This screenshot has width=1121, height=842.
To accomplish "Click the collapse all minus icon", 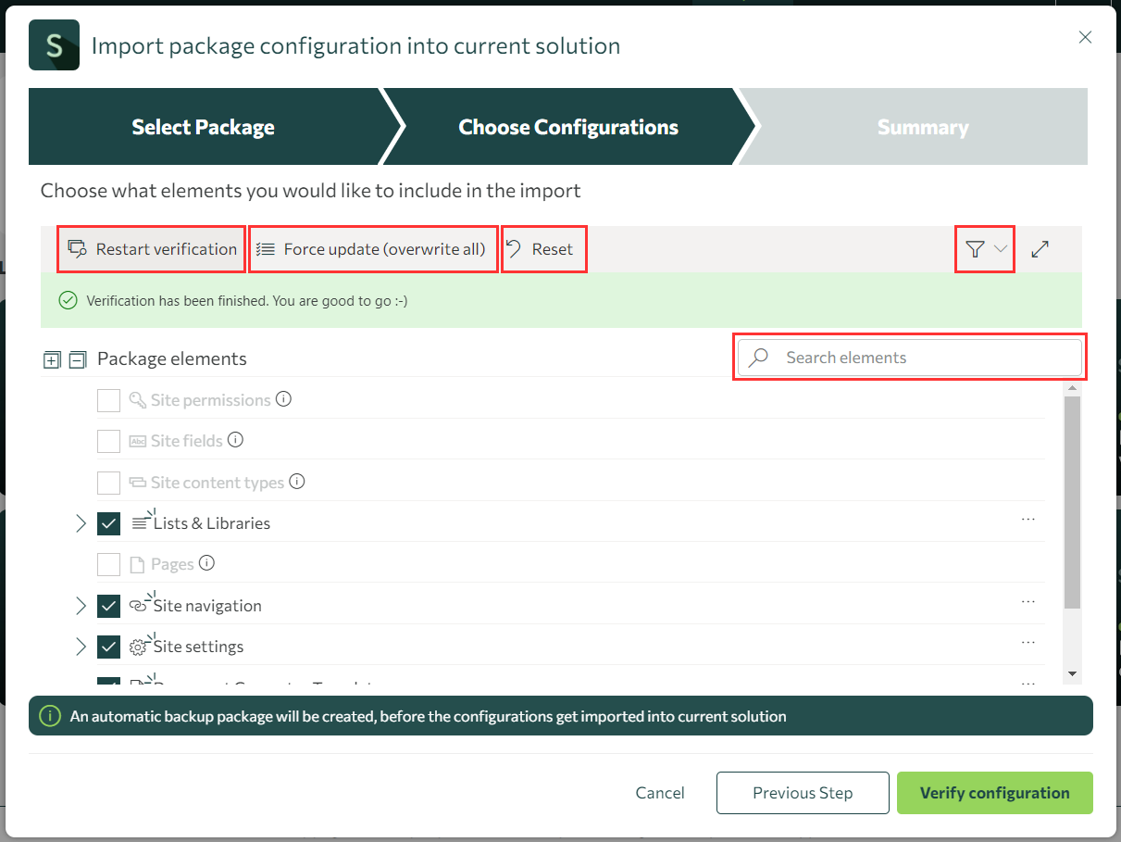I will (x=78, y=359).
